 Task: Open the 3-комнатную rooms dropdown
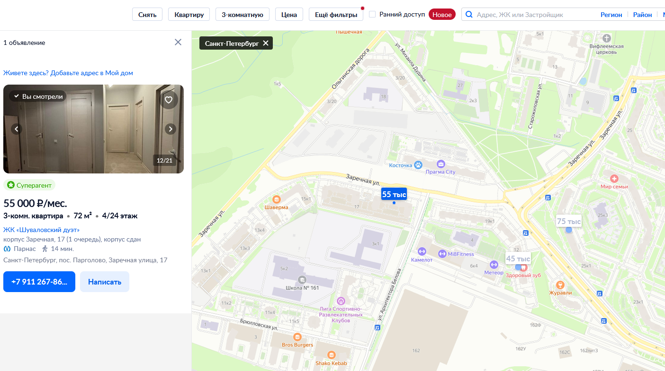click(243, 15)
